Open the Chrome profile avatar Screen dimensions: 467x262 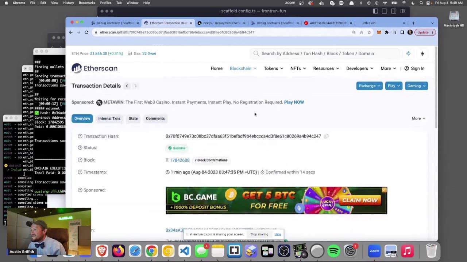click(410, 32)
